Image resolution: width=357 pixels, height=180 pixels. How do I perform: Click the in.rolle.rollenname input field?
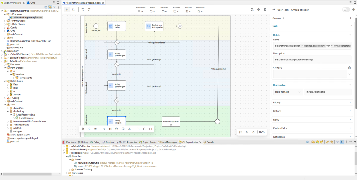click(328, 92)
